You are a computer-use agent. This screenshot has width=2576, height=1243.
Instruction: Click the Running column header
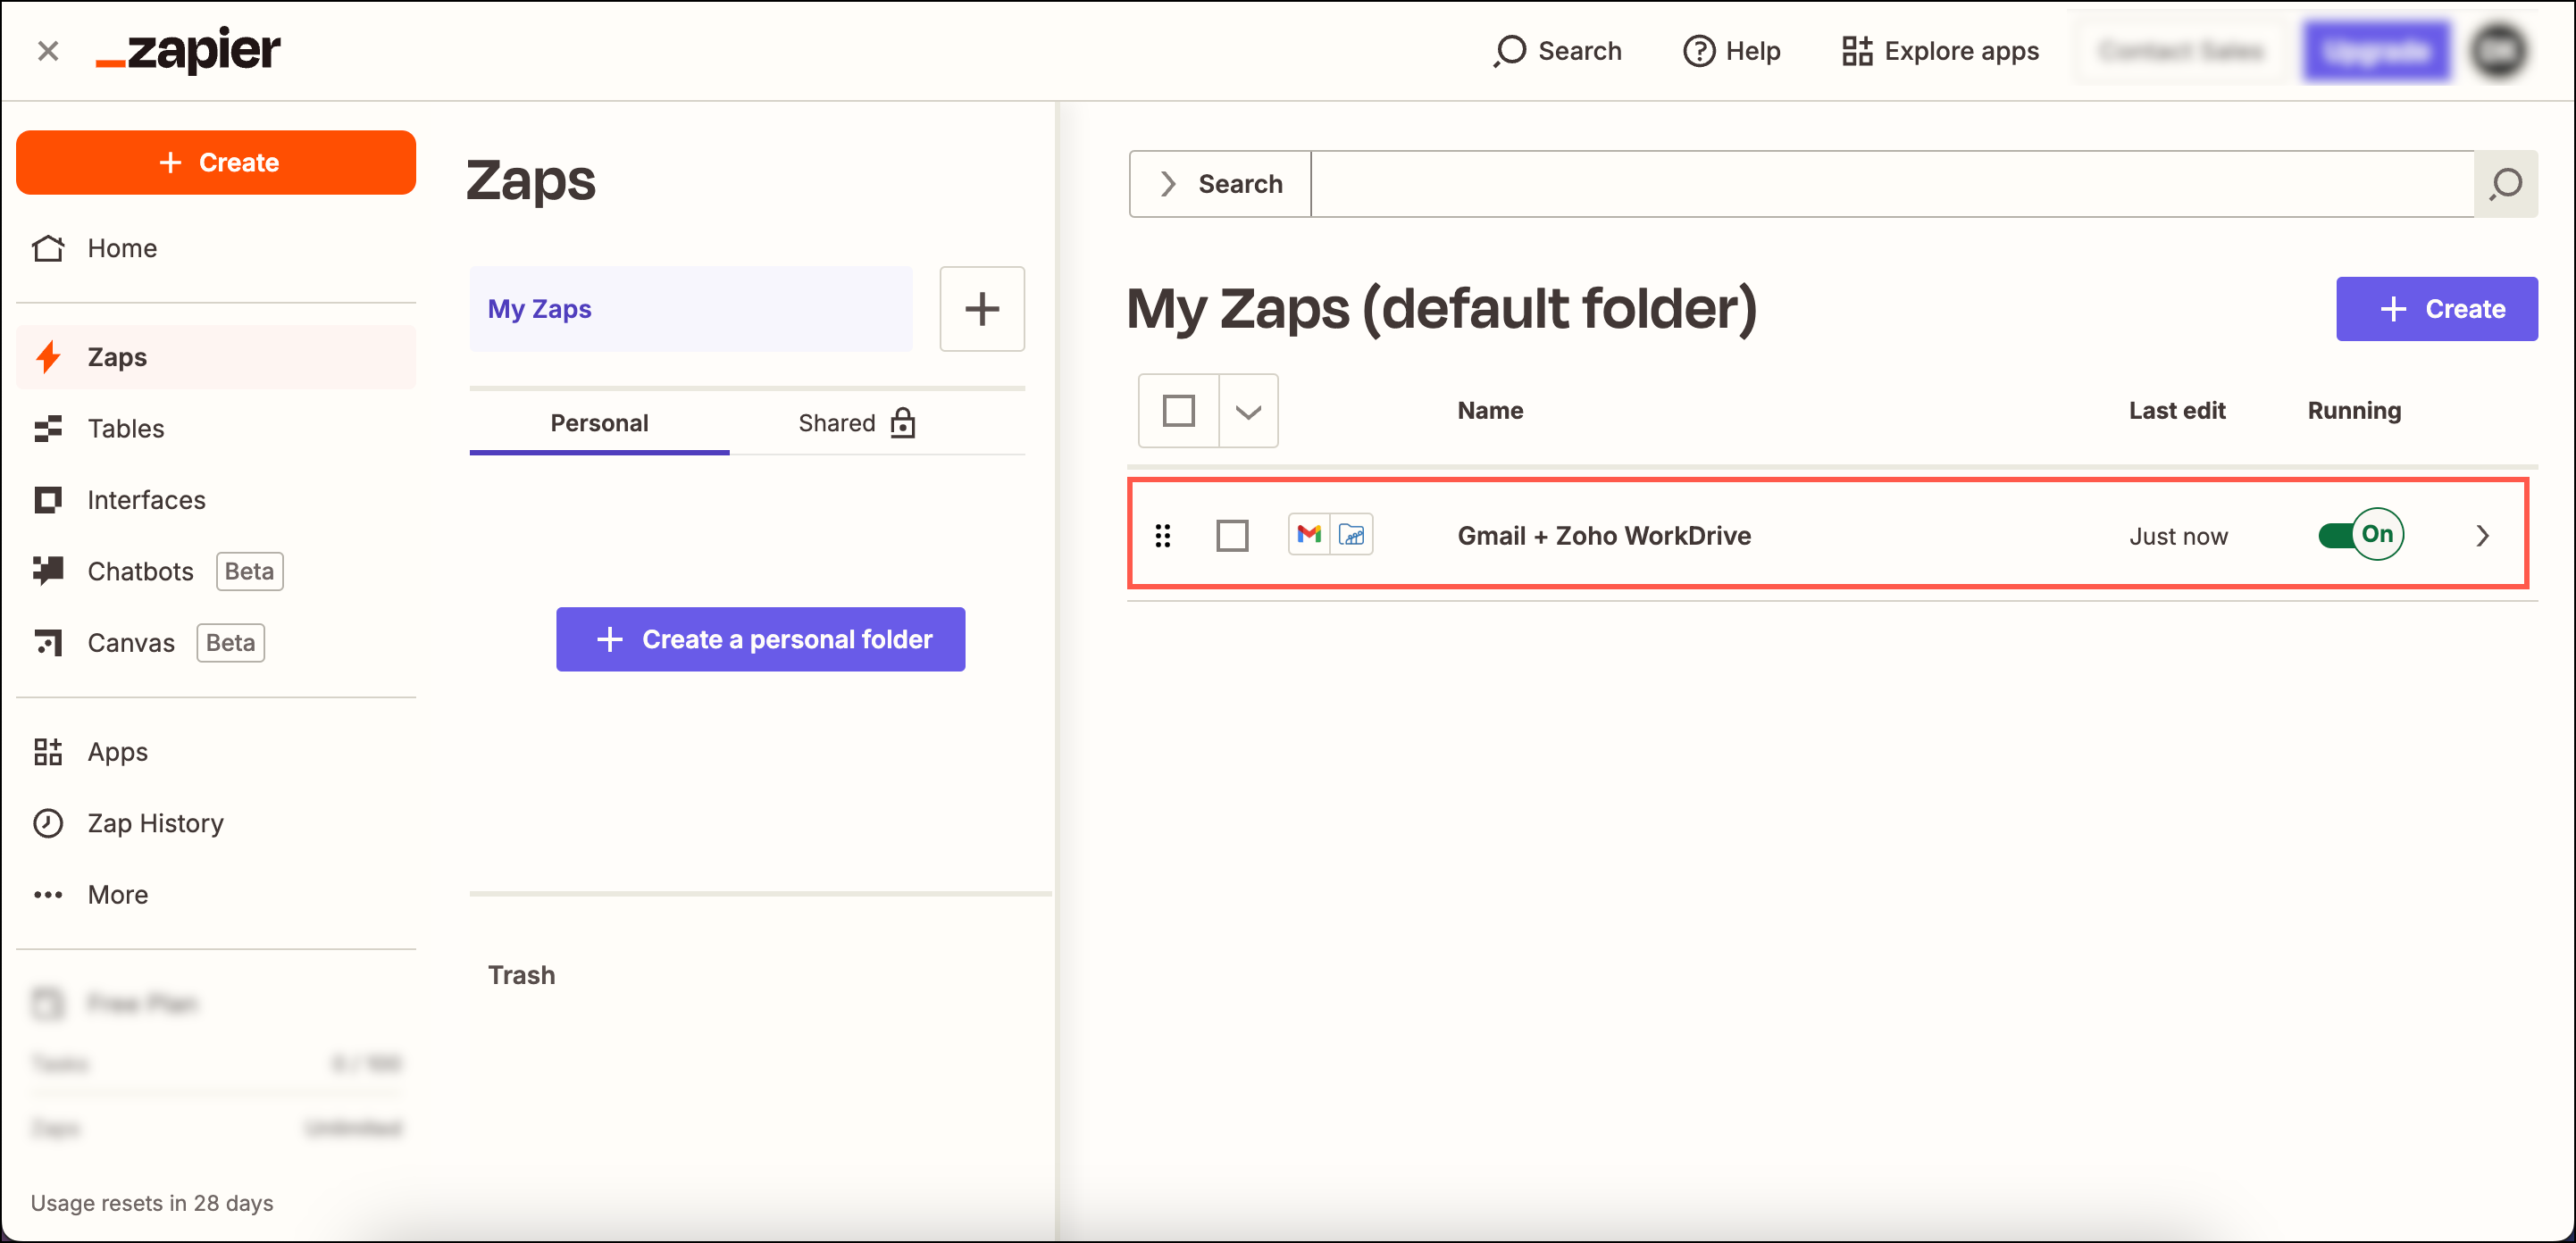2354,411
